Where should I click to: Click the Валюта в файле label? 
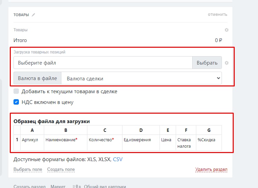click(x=37, y=78)
